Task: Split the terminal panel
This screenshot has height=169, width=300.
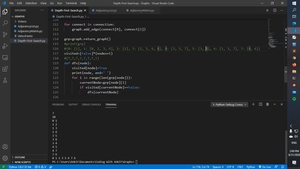Action: [x=261, y=104]
